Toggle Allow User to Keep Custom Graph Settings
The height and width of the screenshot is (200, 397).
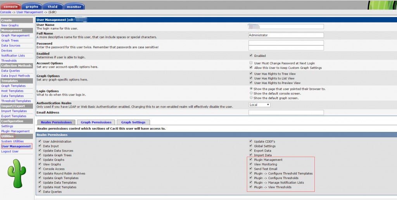[x=251, y=67]
